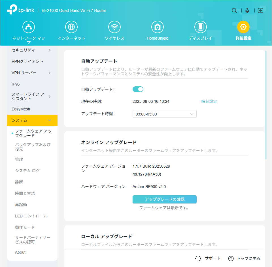Screen dimensions: 272x267
Task: Click the アップグレードの確認 button
Action: [164, 199]
